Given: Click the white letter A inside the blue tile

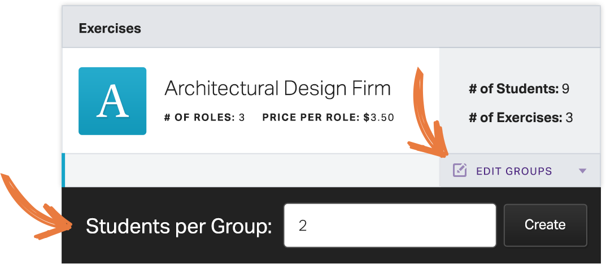Looking at the screenshot, I should point(112,101).
